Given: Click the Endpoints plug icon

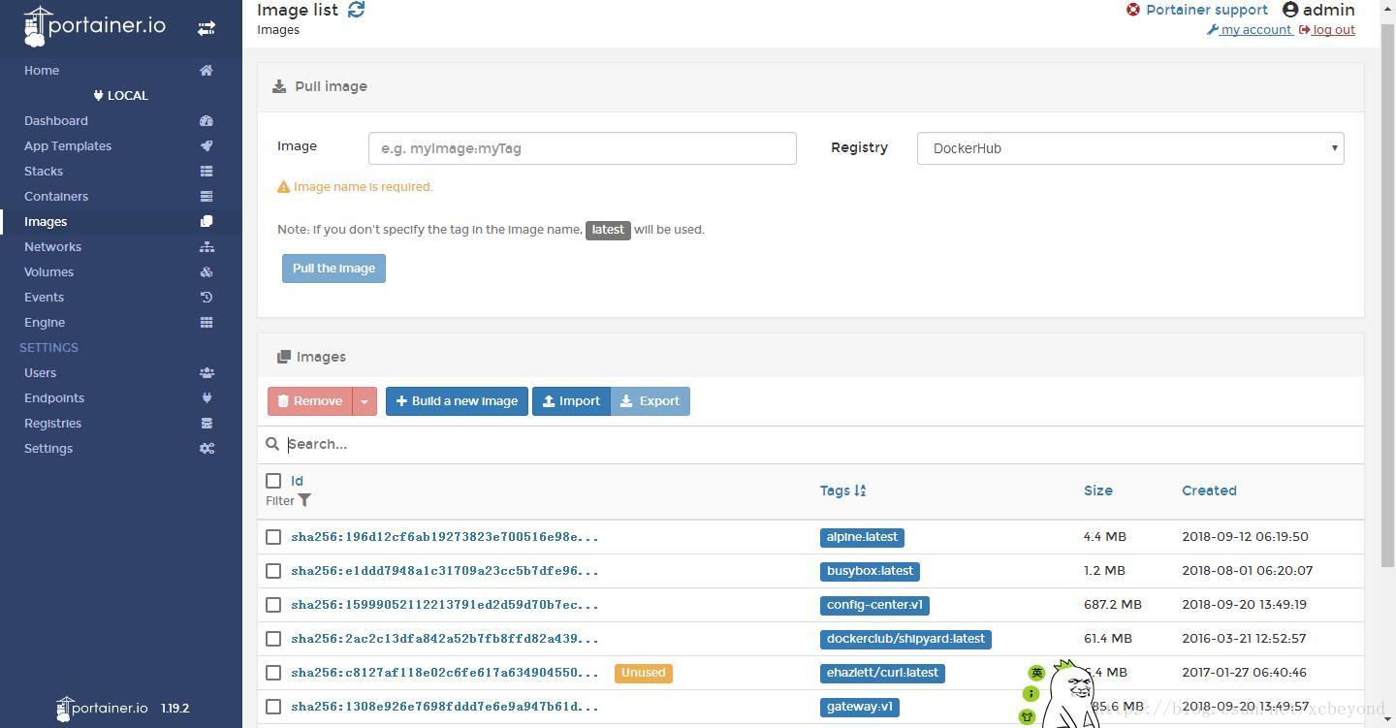Looking at the screenshot, I should click(206, 398).
